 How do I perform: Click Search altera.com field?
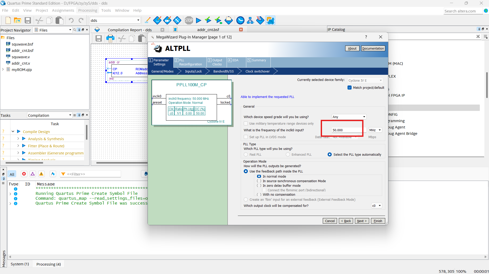tap(463, 11)
